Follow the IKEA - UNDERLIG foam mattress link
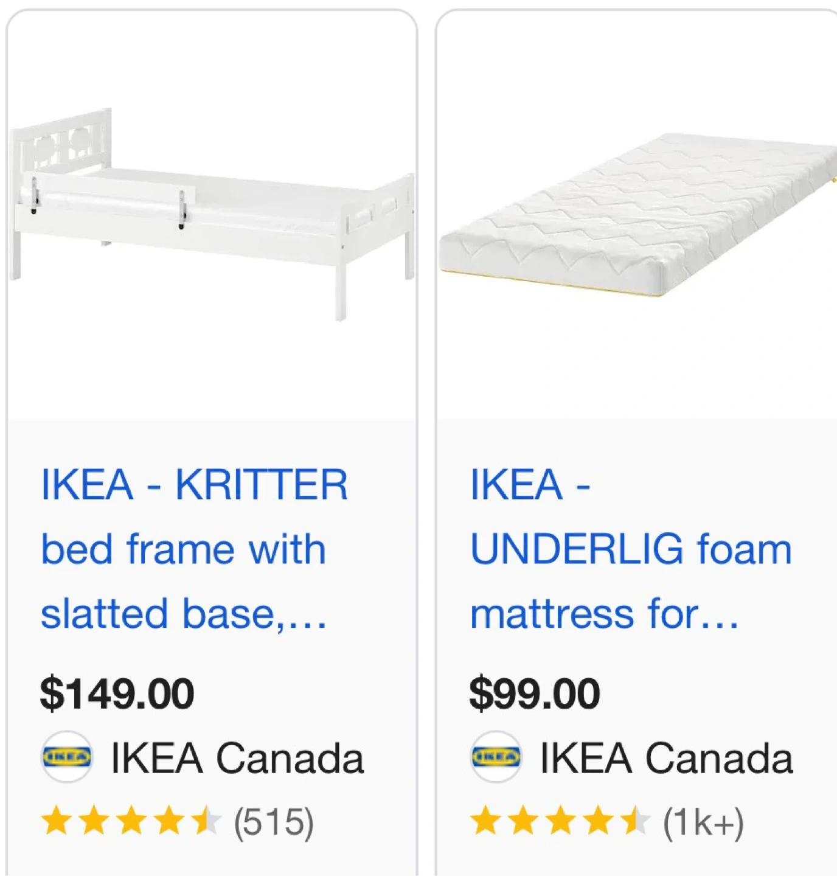Screen dimensions: 837x876 [630, 549]
